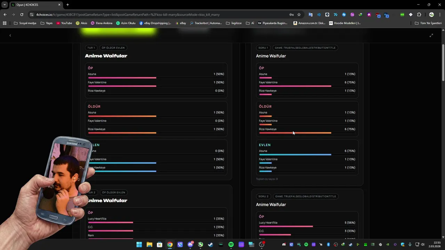Open File Explorer from the taskbar
This screenshot has height=250, width=445.
[149, 244]
